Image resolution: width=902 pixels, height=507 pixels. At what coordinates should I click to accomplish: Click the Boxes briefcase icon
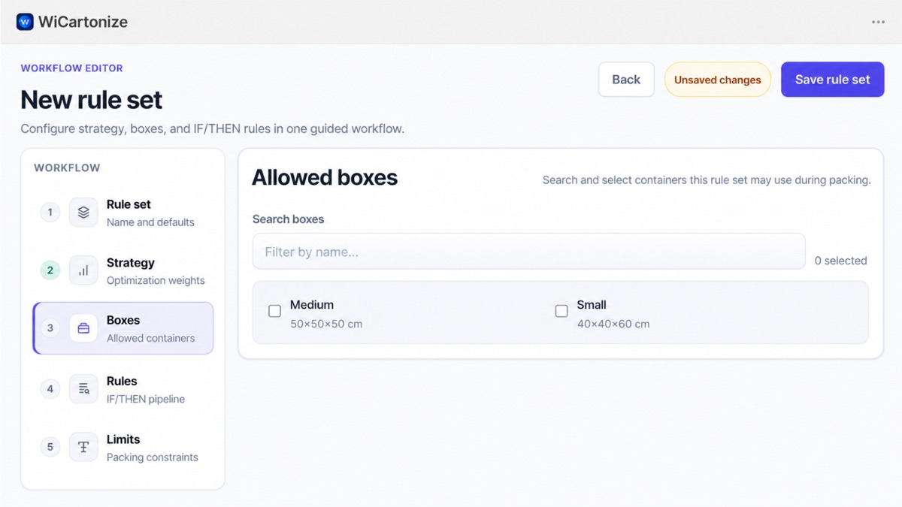coord(83,328)
